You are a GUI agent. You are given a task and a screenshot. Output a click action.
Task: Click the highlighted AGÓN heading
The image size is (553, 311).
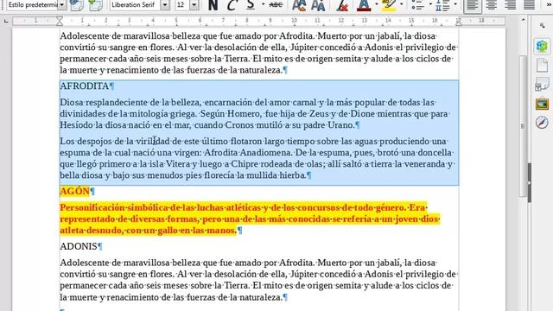tap(75, 191)
